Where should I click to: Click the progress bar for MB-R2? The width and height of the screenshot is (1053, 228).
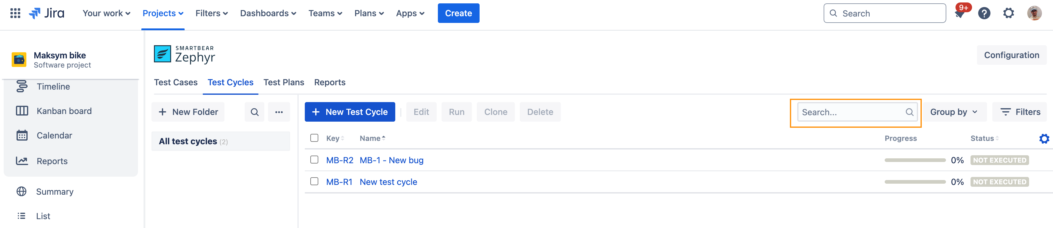tap(915, 160)
